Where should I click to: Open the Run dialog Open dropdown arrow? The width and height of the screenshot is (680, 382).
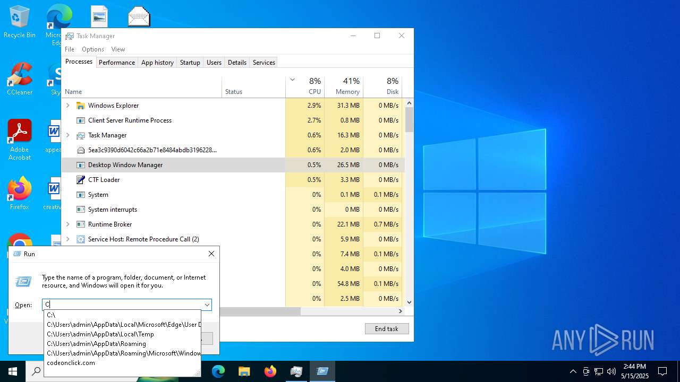(207, 305)
